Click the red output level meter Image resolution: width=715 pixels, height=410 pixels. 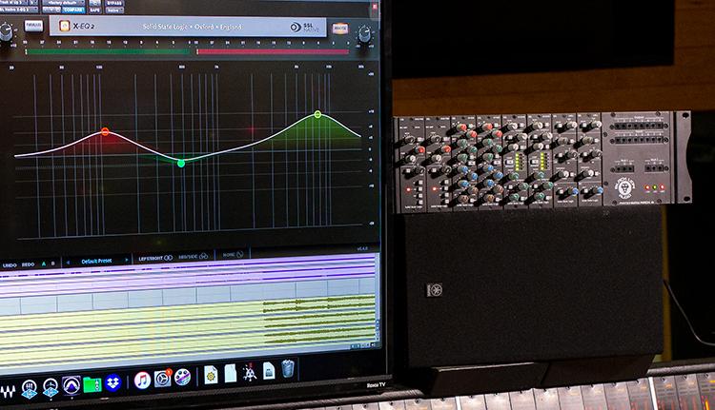coord(273,52)
